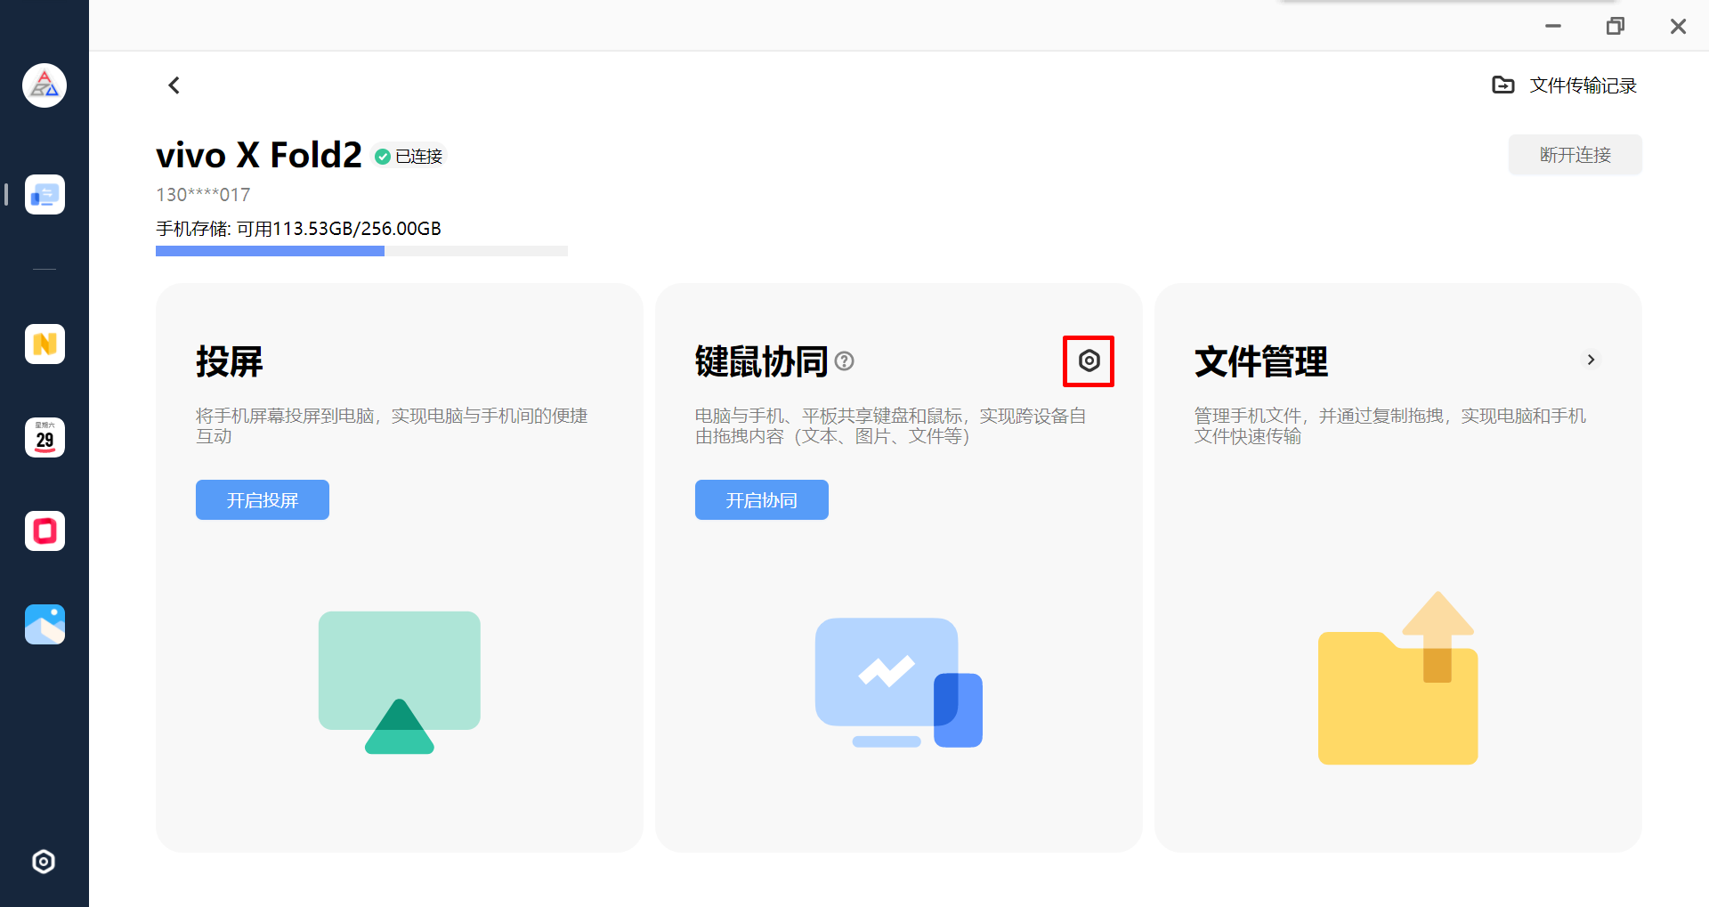Click the 文件管理 description text

[x=1390, y=425]
